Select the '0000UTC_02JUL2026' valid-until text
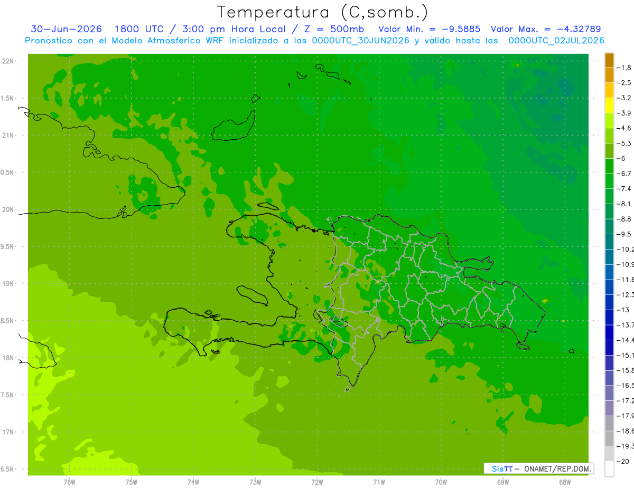 556,41
